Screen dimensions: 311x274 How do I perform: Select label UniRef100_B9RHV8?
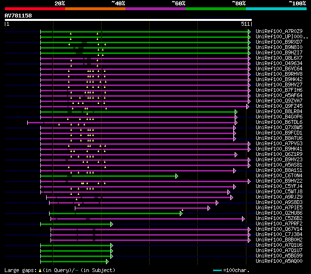[279, 74]
